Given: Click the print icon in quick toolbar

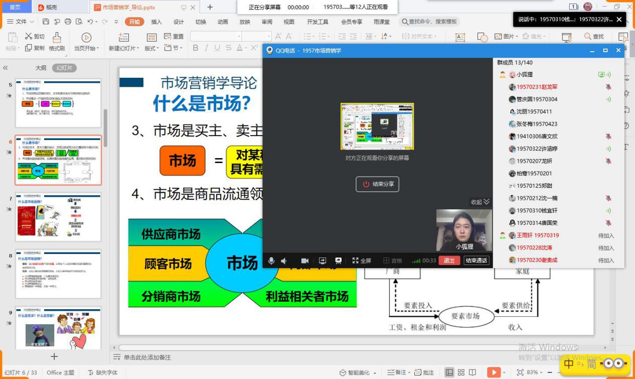Looking at the screenshot, I should (x=68, y=22).
